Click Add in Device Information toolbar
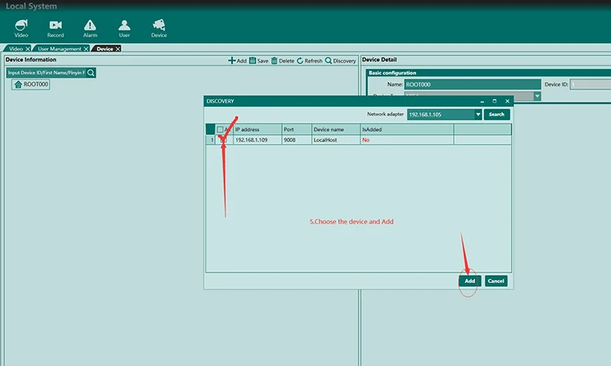The image size is (611, 366). [x=237, y=61]
